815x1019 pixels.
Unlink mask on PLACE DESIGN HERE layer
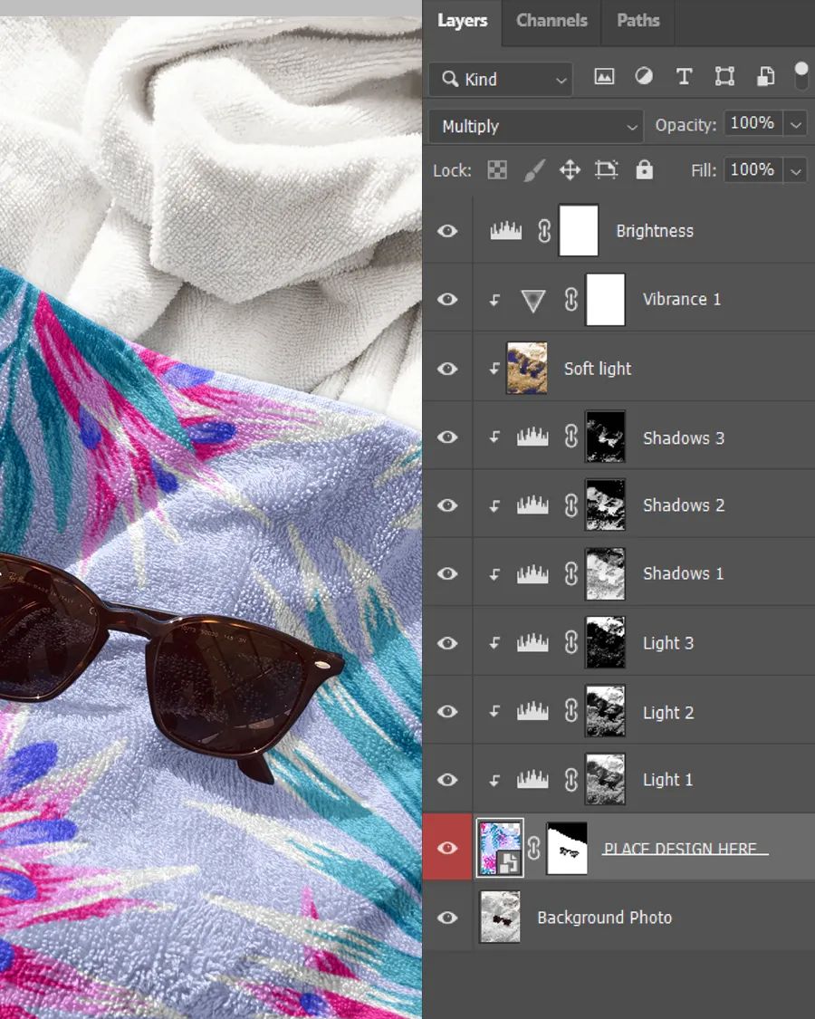[533, 848]
